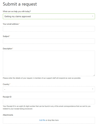Click the Receipt ID label
98x126 pixels.
pos(7,97)
